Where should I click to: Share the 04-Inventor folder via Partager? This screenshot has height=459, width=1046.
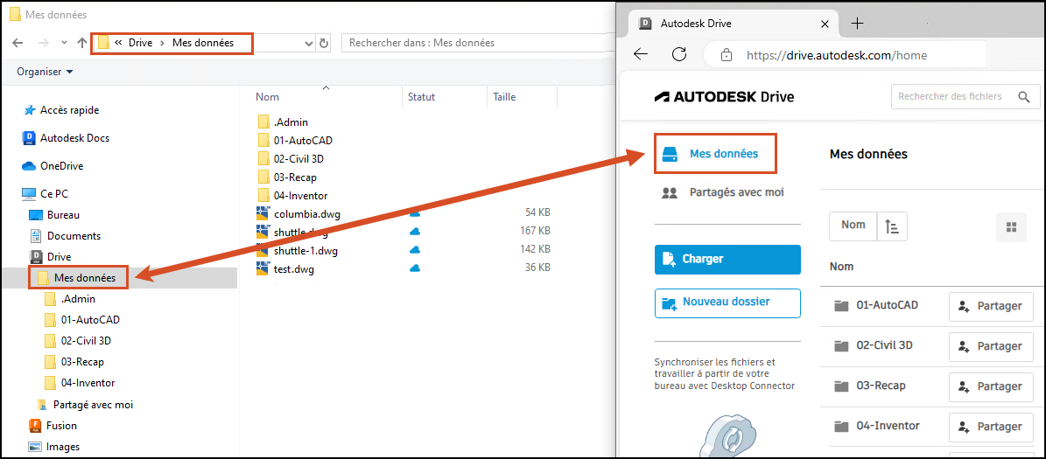pyautogui.click(x=991, y=427)
